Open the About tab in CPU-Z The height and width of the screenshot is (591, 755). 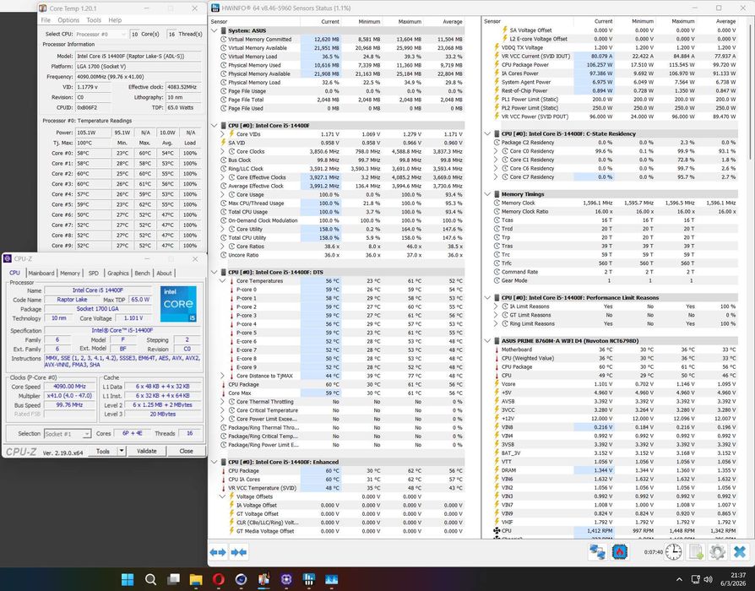pyautogui.click(x=164, y=273)
